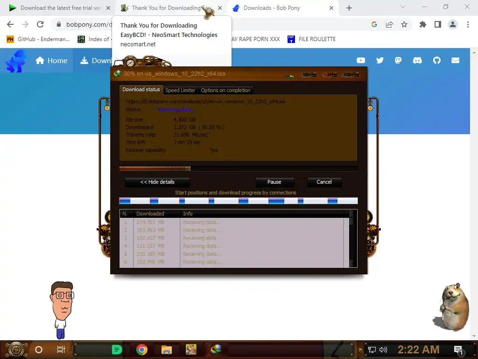Screen dimensions: 478x359
Task: Open Google Chrome from the taskbar
Action: click(142, 350)
